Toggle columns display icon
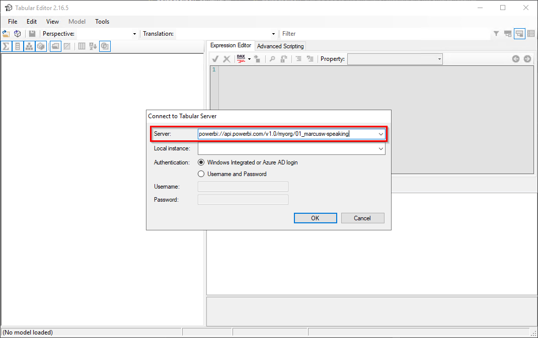538x338 pixels. coord(18,46)
